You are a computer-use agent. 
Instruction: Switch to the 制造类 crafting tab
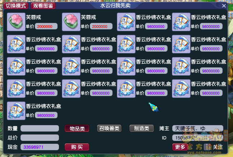click(142, 128)
